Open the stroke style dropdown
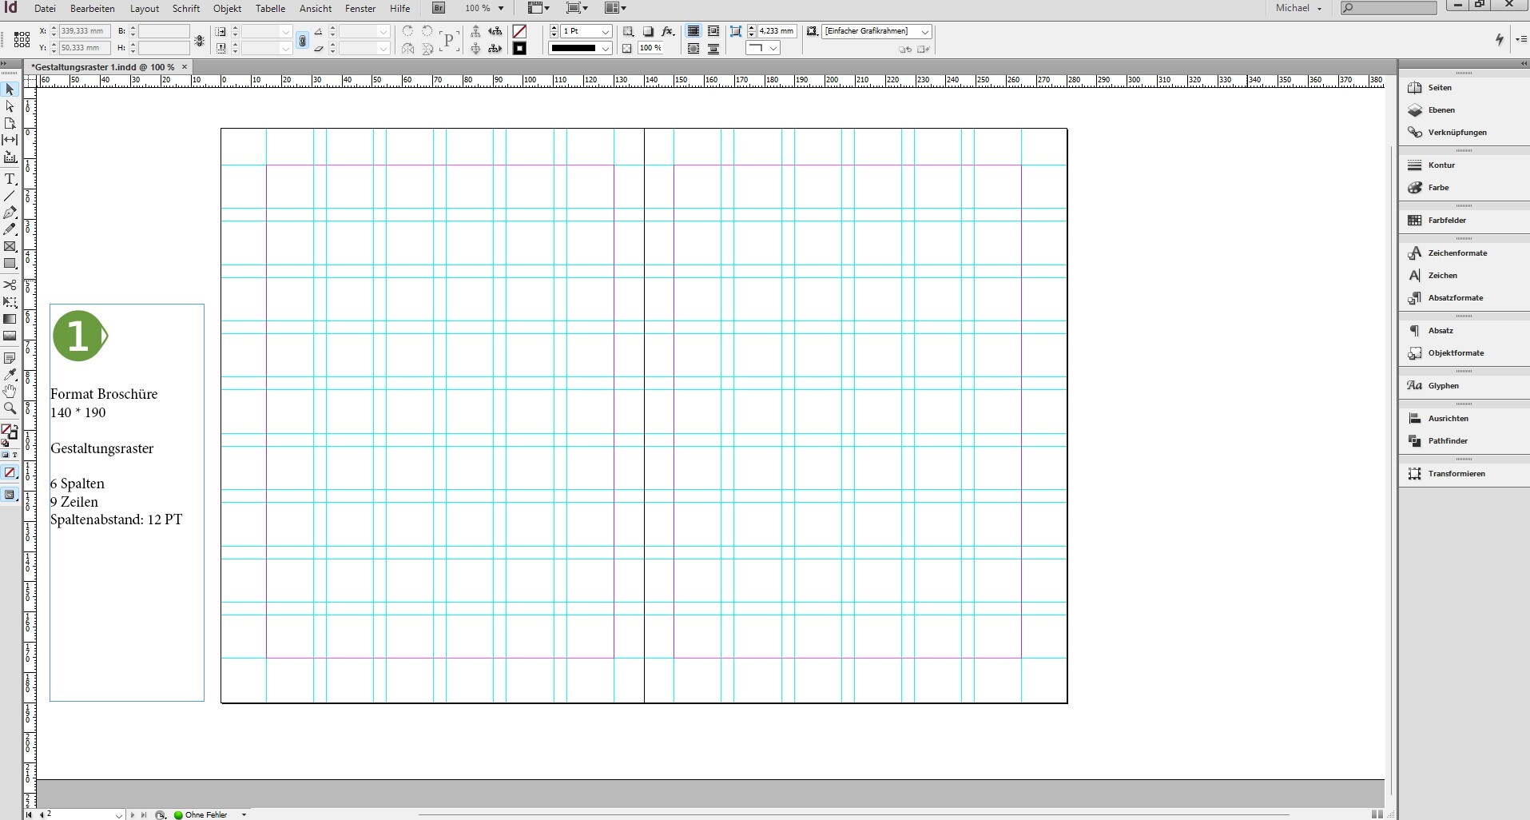Image resolution: width=1530 pixels, height=820 pixels. [606, 49]
